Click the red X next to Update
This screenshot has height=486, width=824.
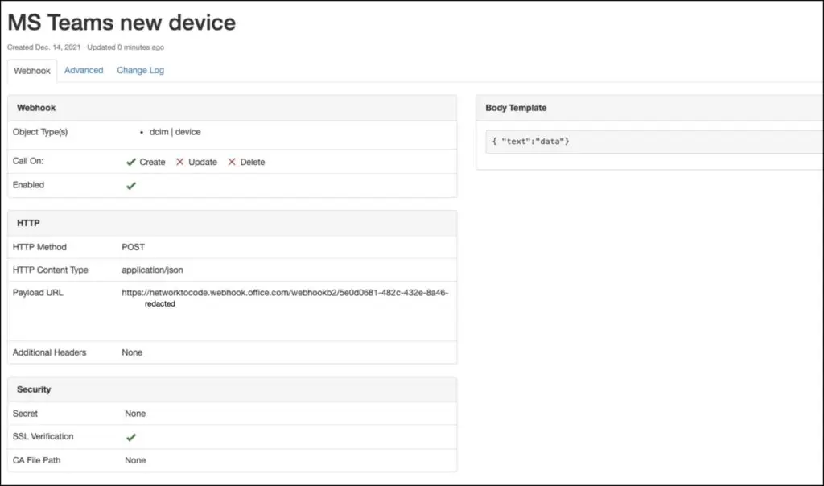point(179,162)
